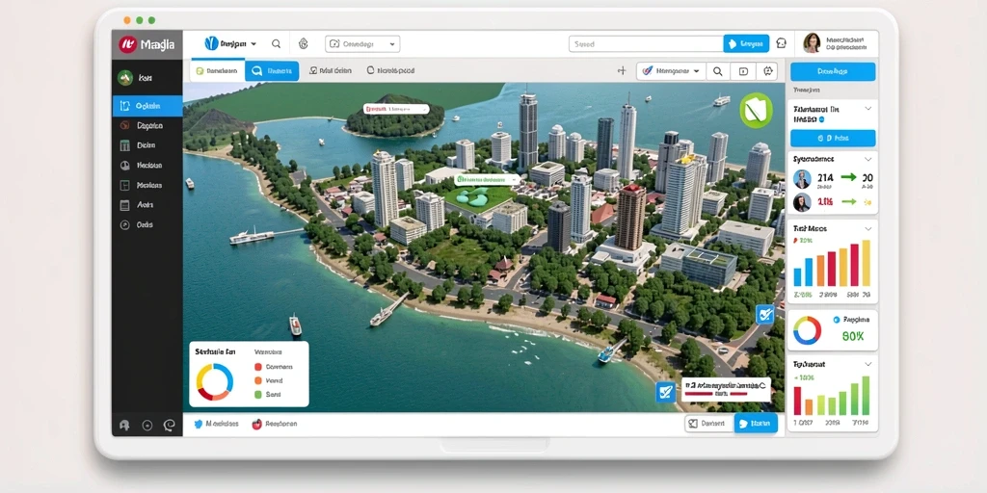This screenshot has height=493, width=987.
Task: Collapse the card with 214 stats chevron
Action: [868, 159]
